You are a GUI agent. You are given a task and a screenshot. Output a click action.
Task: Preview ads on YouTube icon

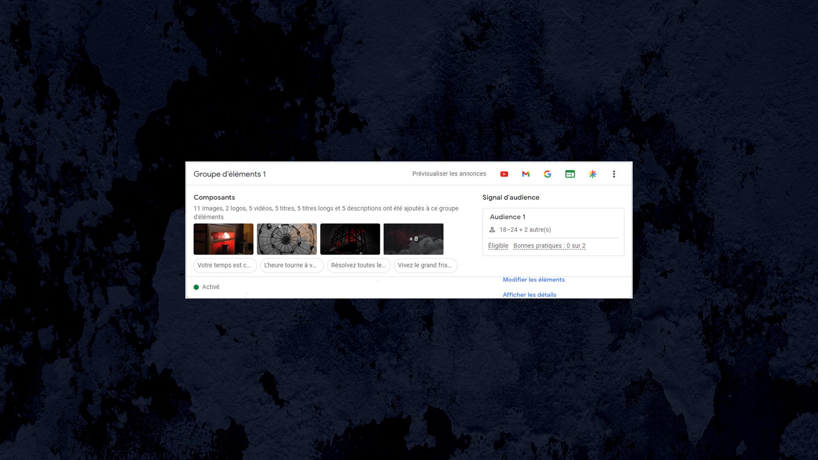504,174
